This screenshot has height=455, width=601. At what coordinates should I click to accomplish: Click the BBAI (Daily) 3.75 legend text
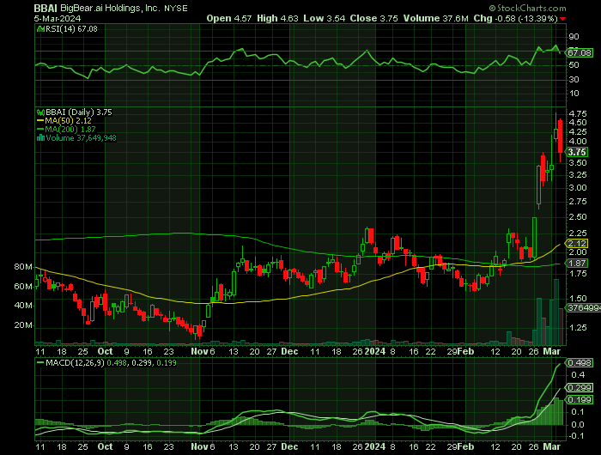coord(79,112)
